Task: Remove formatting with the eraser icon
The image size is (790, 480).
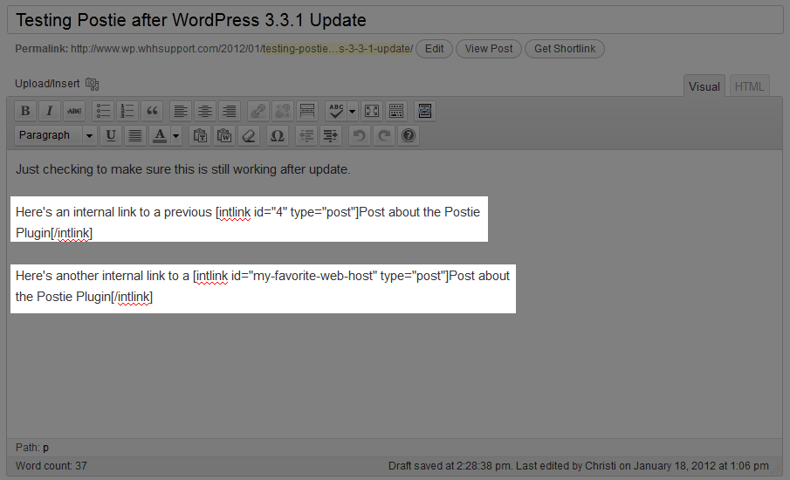Action: [249, 135]
